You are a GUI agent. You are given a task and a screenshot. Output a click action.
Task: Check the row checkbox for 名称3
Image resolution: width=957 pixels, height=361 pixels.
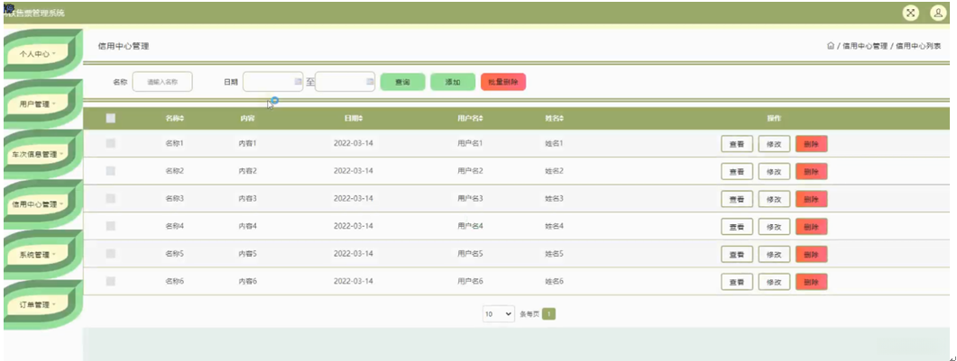pyautogui.click(x=110, y=198)
